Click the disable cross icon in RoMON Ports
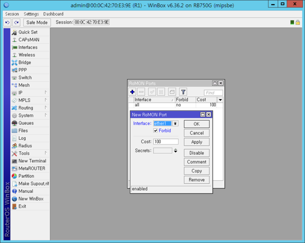Image resolution: width=305 pixels, height=243 pixels. pyautogui.click(x=161, y=92)
